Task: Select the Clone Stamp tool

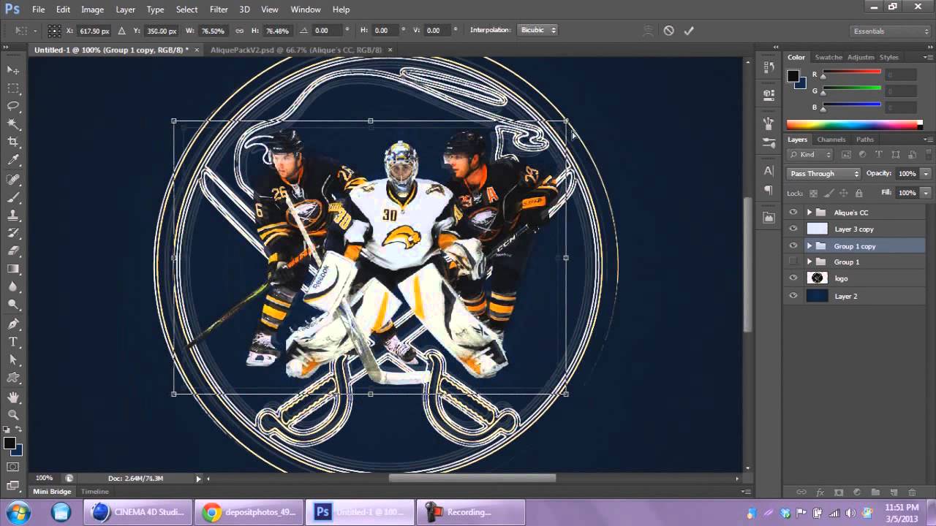Action: (13, 216)
